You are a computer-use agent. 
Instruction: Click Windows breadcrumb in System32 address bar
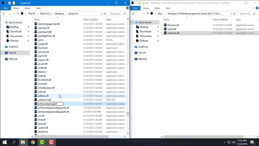59,14
